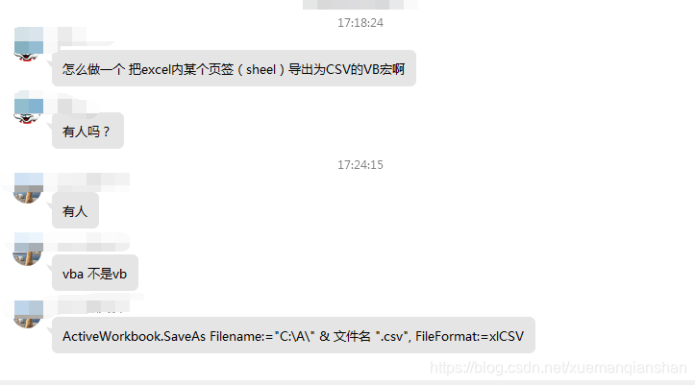The height and width of the screenshot is (385, 695).
Task: Select the vba 不是vb message bubble
Action: pyautogui.click(x=95, y=273)
